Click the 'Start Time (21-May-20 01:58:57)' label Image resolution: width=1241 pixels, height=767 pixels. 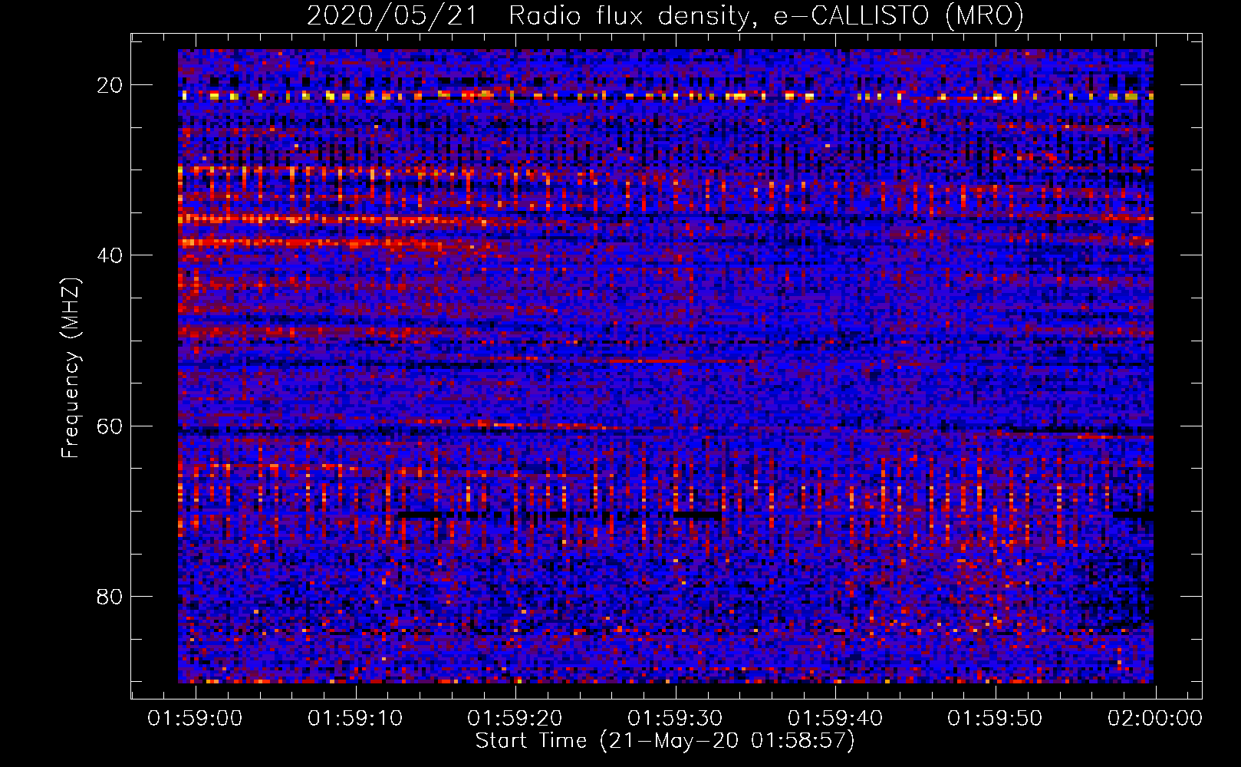[665, 741]
